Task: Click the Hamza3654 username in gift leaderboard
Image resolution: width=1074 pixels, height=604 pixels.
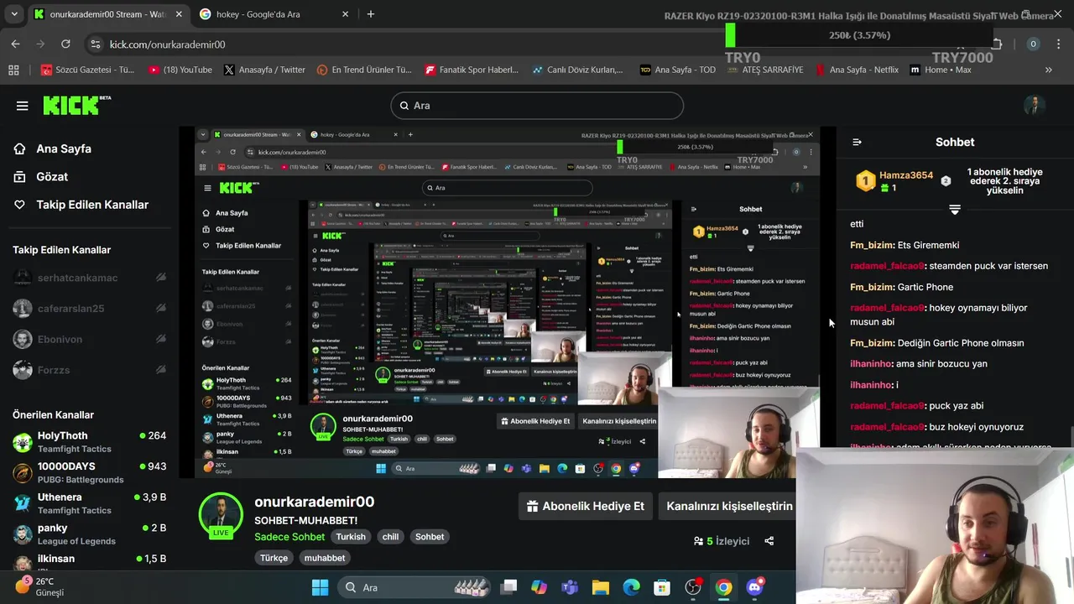Action: click(x=906, y=175)
